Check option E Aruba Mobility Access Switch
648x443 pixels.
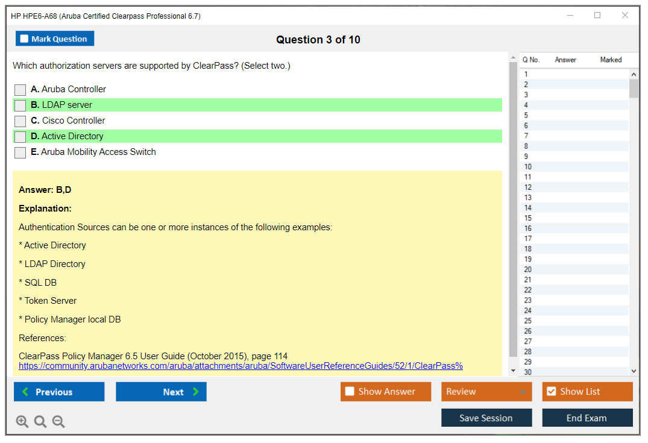(20, 152)
